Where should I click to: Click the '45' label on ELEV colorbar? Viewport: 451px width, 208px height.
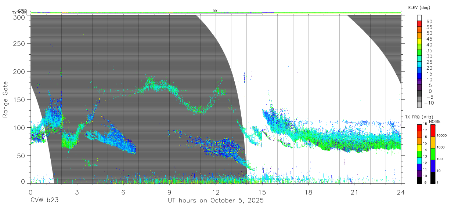(x=429, y=39)
